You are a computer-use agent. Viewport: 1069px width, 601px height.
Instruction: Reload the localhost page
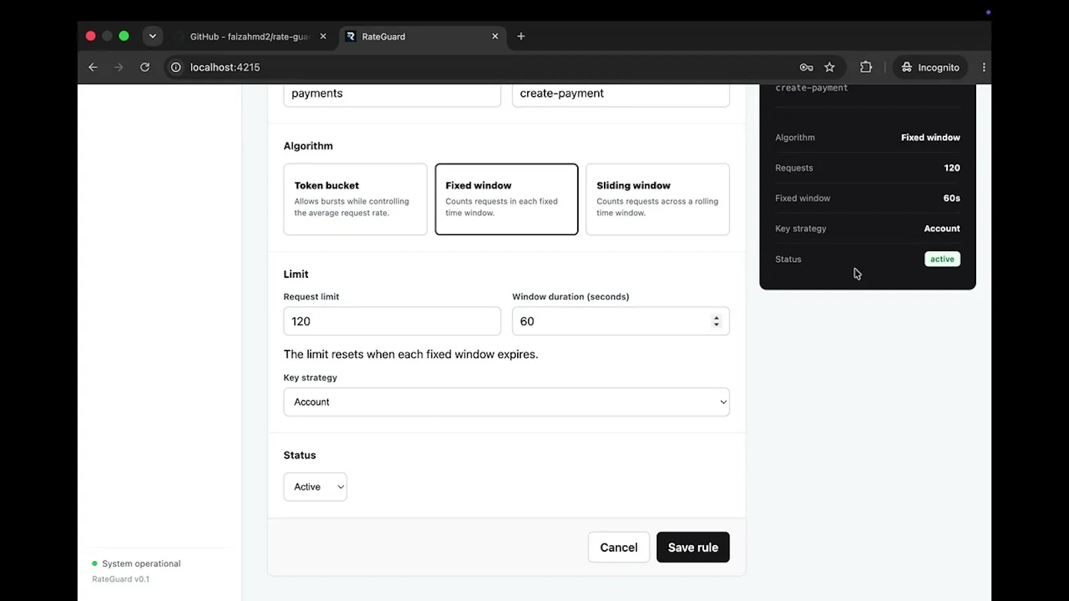point(145,67)
